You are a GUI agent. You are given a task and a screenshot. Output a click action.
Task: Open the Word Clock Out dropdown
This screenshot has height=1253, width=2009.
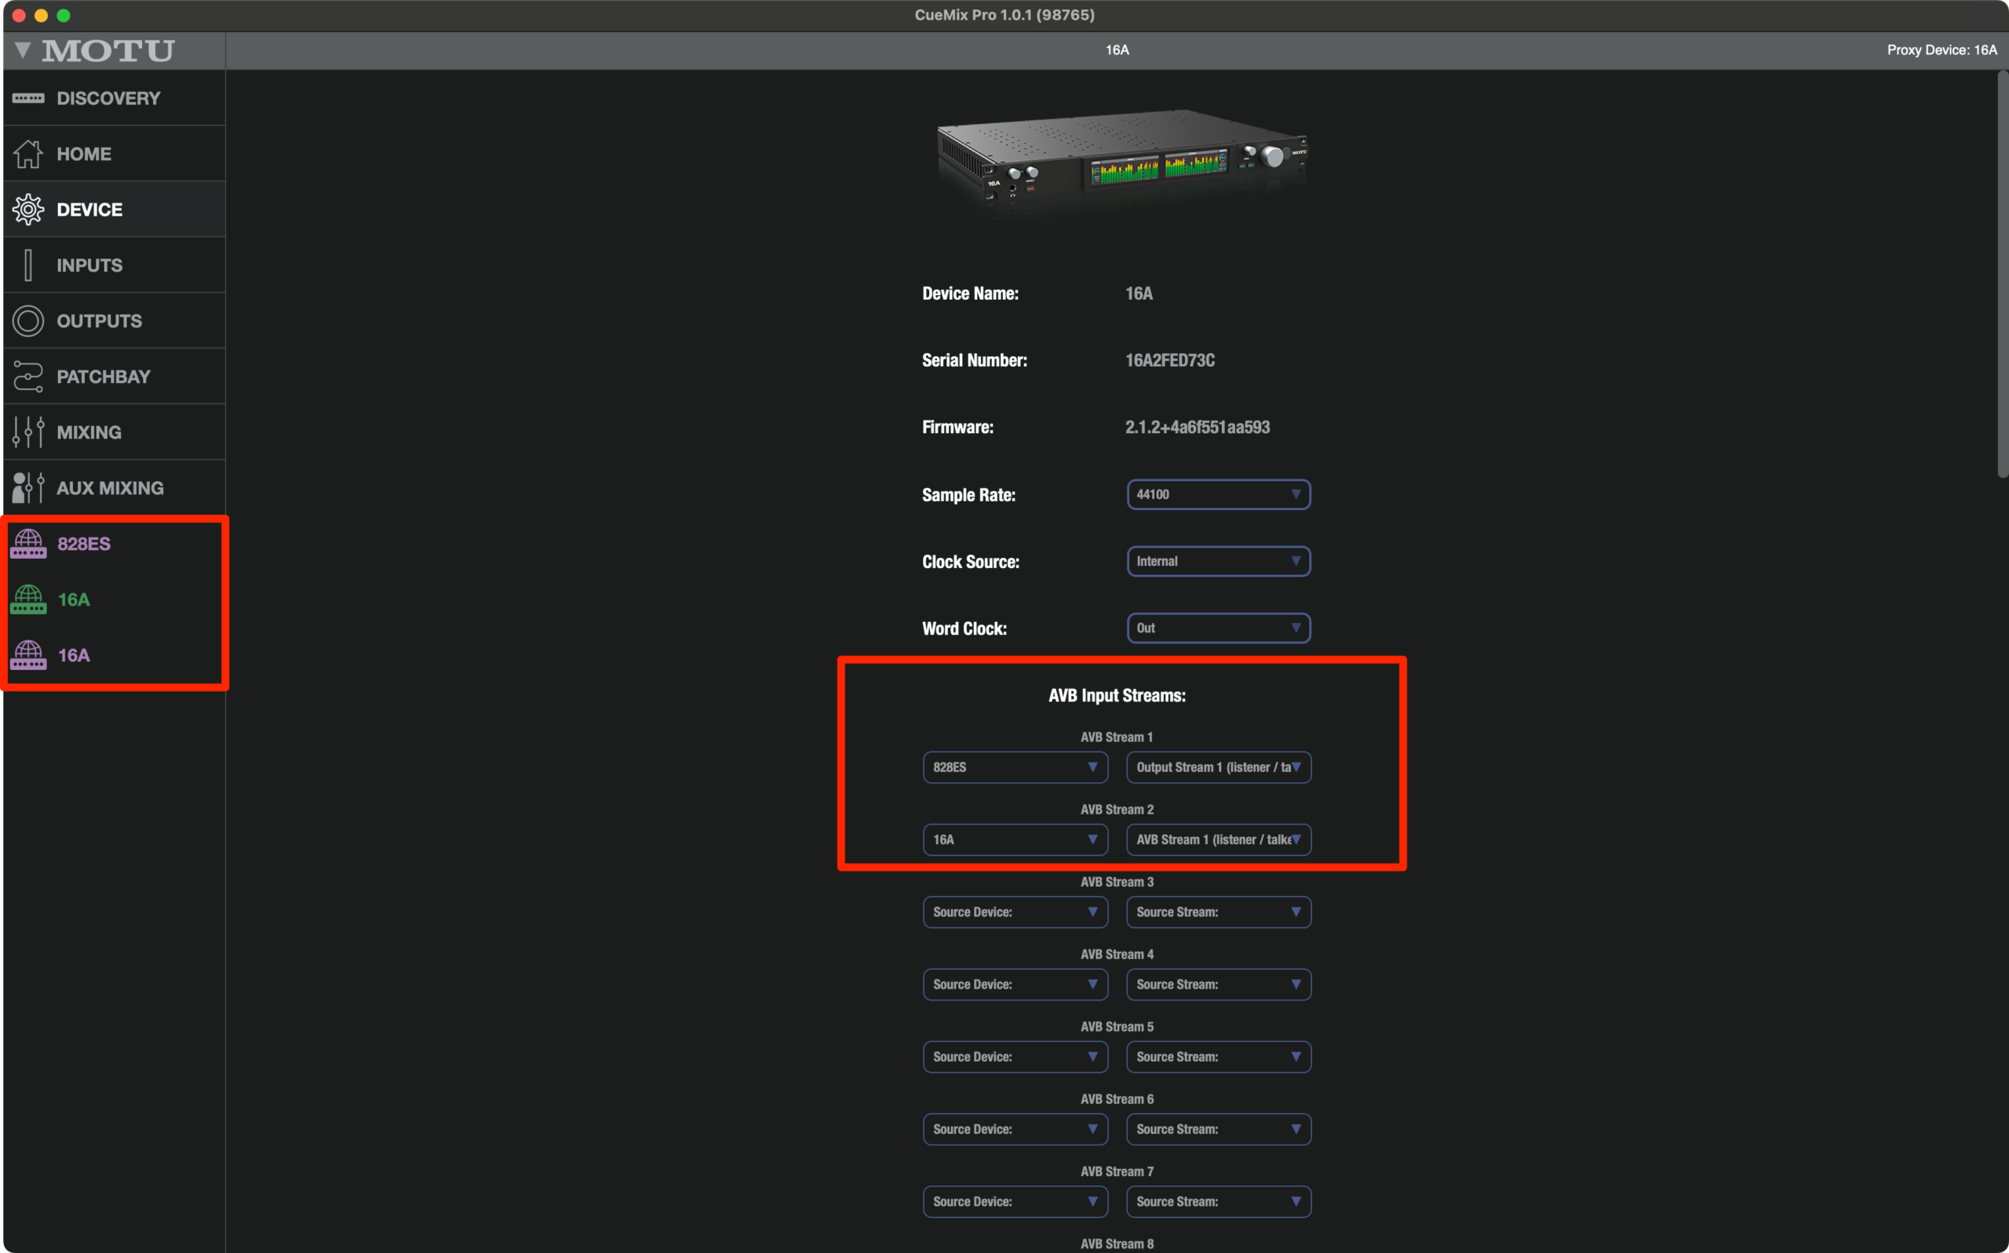1218,628
